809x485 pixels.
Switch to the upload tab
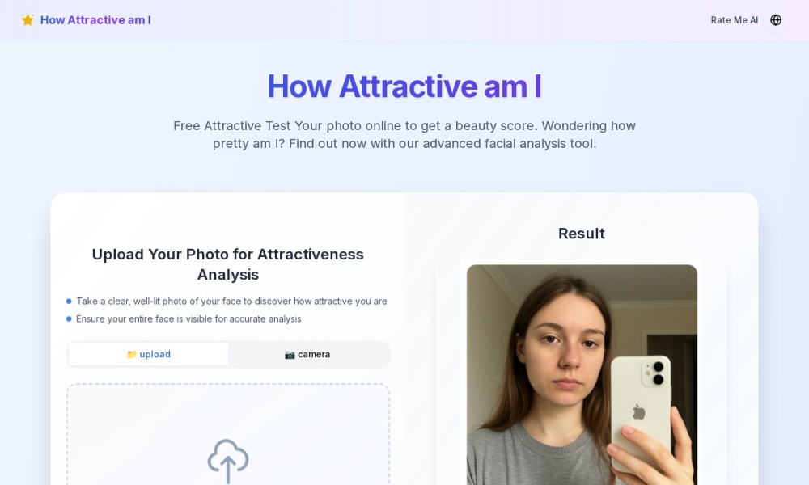coord(149,355)
